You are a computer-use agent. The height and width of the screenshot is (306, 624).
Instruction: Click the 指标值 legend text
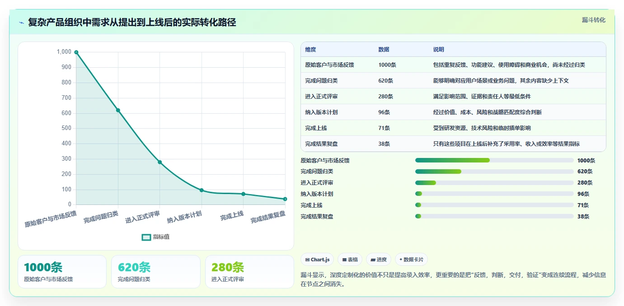click(x=161, y=237)
